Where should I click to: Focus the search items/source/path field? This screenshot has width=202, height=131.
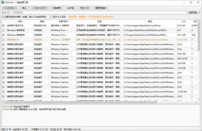(94, 12)
